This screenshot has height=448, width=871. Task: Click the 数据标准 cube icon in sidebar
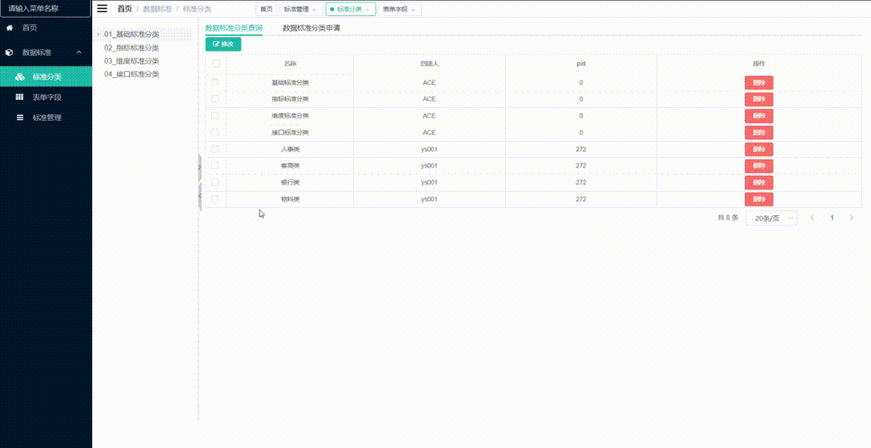click(10, 52)
